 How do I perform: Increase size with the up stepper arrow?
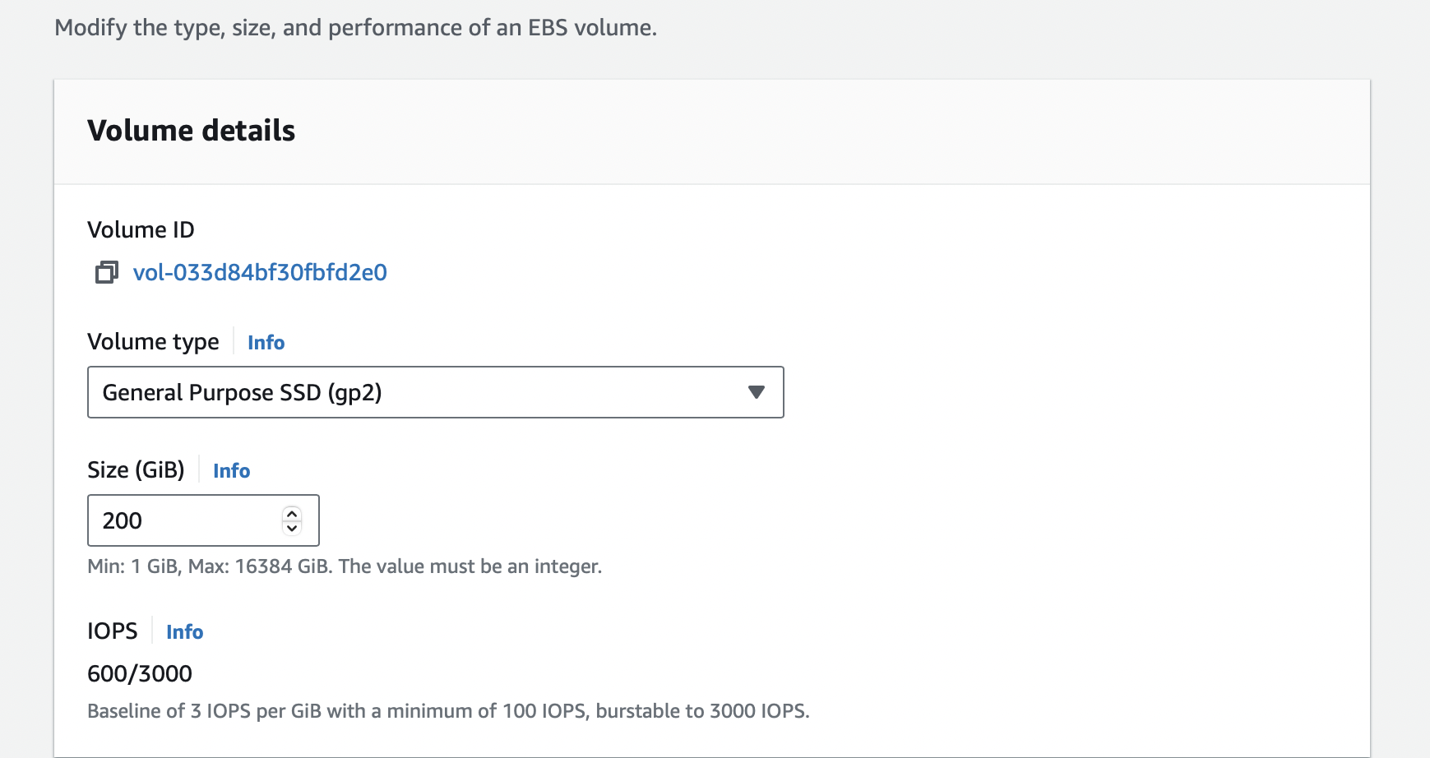tap(292, 514)
